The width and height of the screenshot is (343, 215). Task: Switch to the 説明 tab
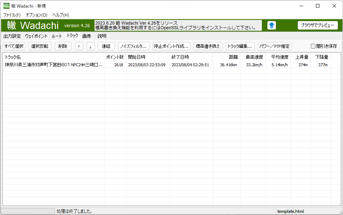click(102, 36)
